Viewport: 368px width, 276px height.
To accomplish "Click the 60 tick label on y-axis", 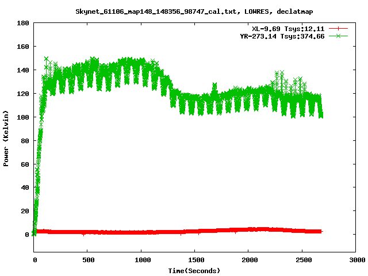I will [x=25, y=164].
